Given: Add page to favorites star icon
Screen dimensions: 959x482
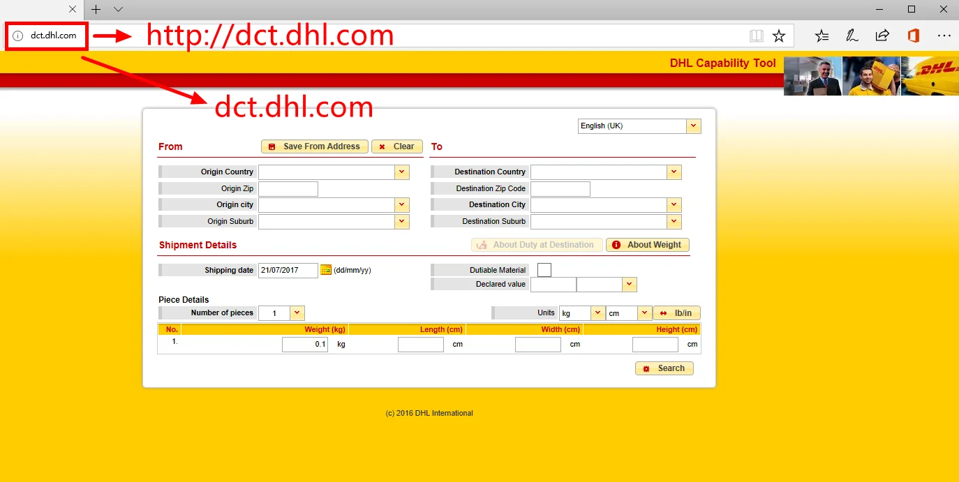Looking at the screenshot, I should [x=779, y=36].
